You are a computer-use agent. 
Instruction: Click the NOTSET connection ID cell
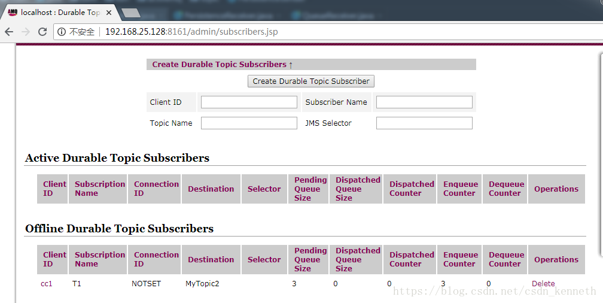pyautogui.click(x=146, y=284)
